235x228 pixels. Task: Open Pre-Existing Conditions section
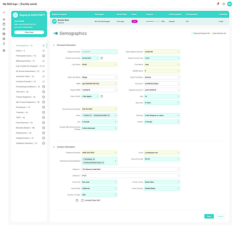(x=28, y=86)
